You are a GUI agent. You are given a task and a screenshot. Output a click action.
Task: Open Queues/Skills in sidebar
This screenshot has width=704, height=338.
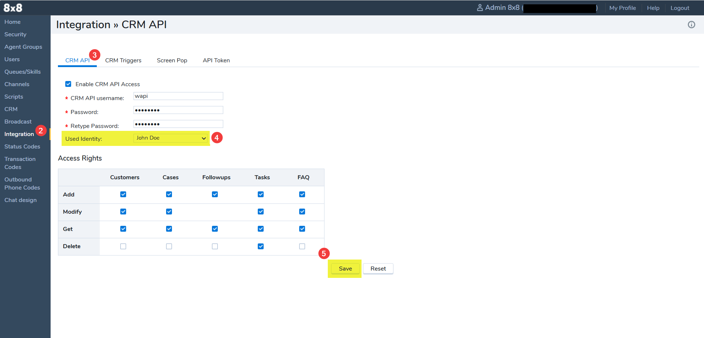pyautogui.click(x=22, y=72)
